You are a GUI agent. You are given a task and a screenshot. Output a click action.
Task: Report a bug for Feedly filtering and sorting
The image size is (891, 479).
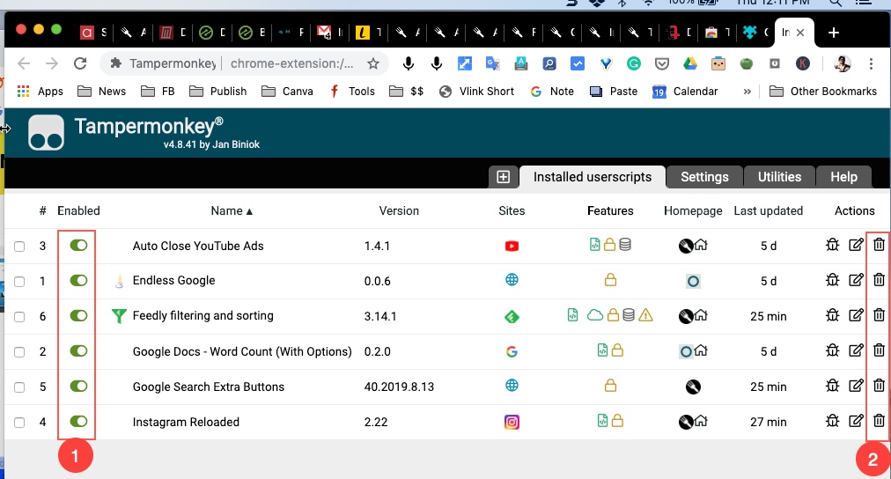coord(833,315)
